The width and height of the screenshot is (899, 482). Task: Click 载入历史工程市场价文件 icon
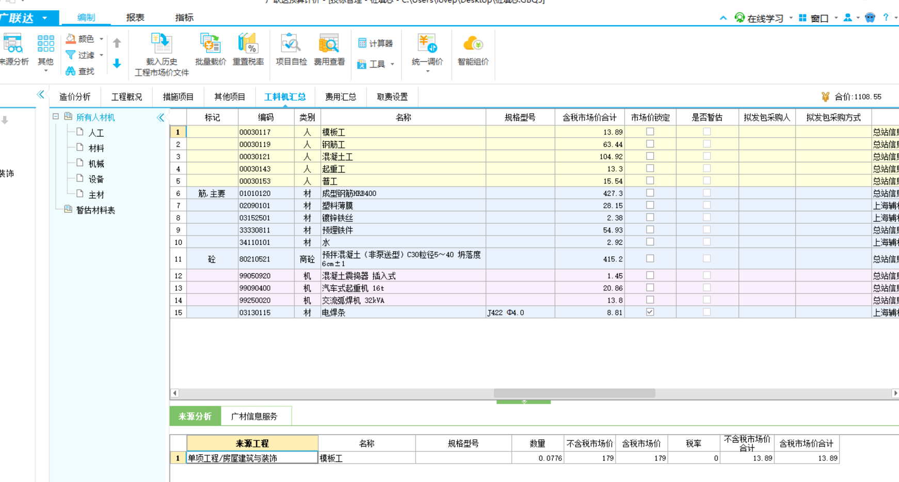(162, 44)
